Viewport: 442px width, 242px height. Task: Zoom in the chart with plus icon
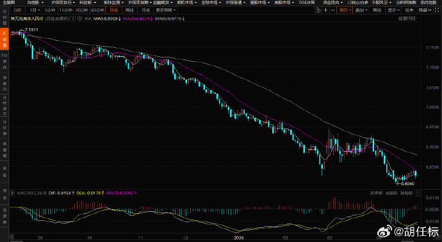[325, 10]
